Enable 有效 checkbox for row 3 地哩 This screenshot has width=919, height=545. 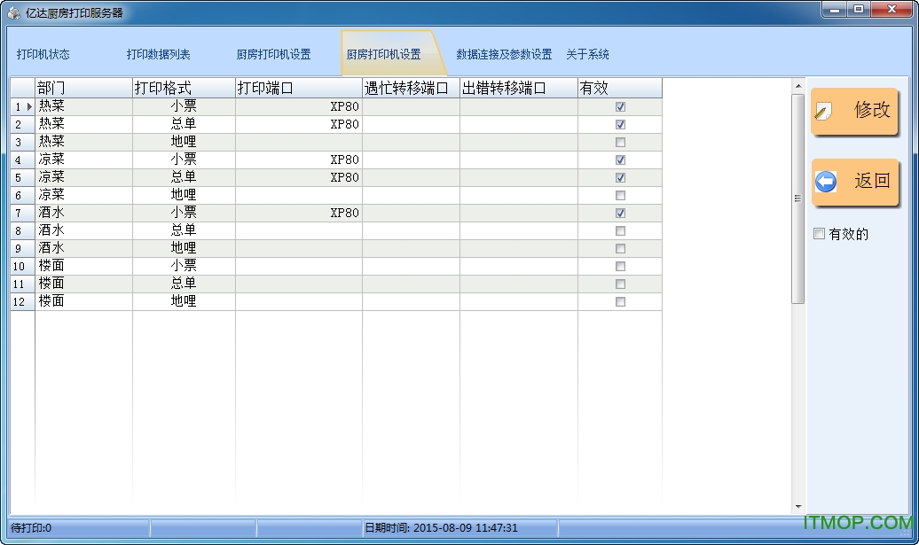point(620,143)
